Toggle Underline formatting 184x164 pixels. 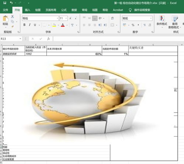[35, 25]
